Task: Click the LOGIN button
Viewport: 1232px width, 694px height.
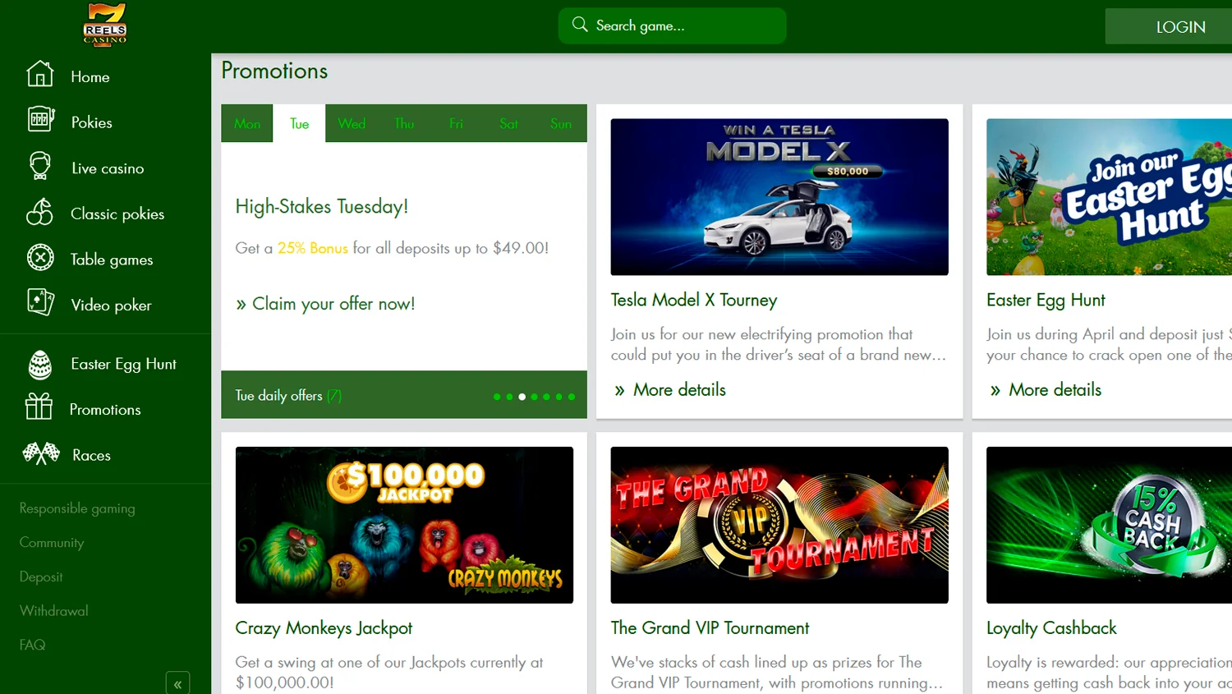Action: (x=1179, y=27)
